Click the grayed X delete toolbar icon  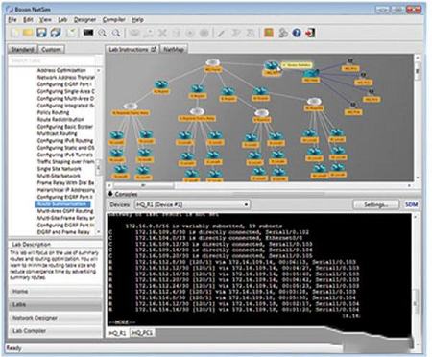pyautogui.click(x=162, y=34)
